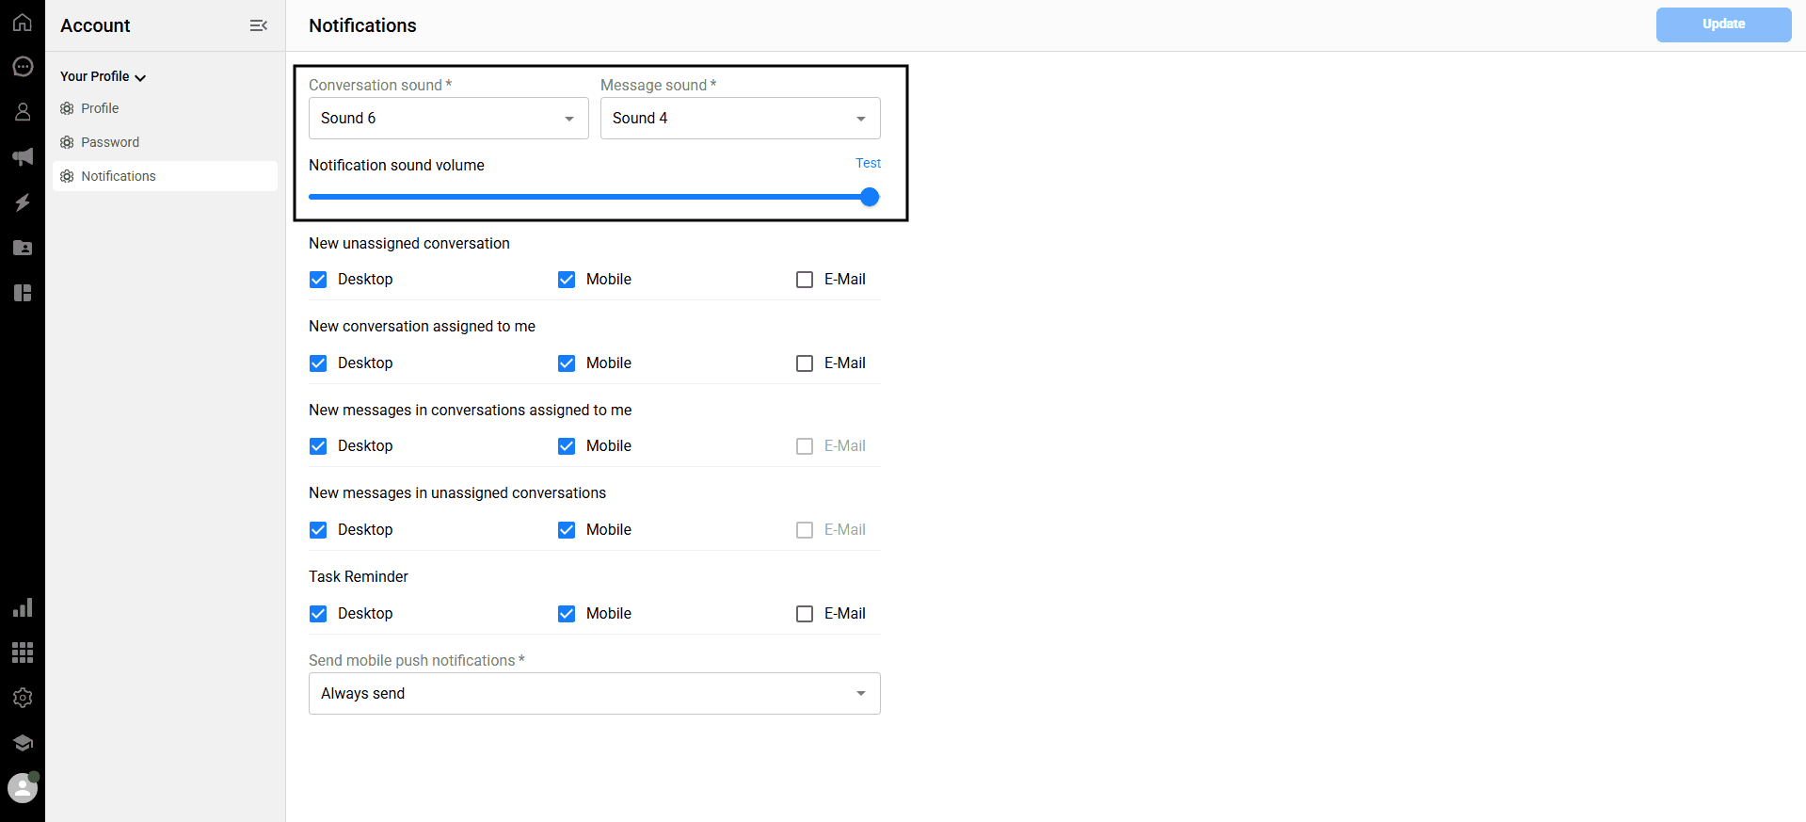
Task: Click the user avatar at sidebar bottom
Action: click(x=23, y=787)
